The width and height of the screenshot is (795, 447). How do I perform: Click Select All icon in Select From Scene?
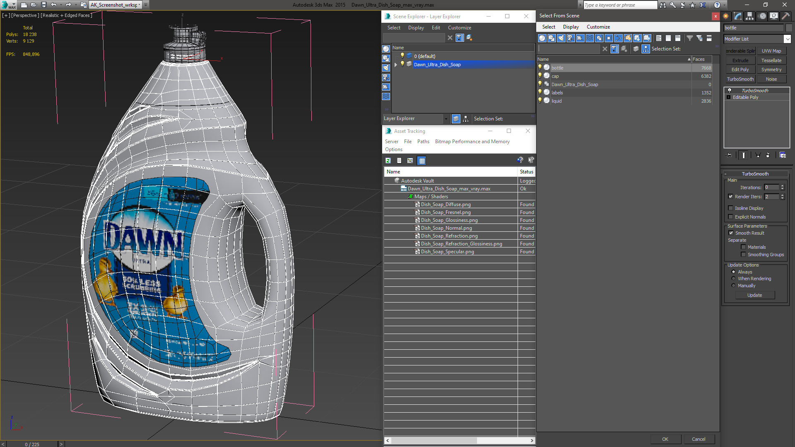[x=659, y=38]
